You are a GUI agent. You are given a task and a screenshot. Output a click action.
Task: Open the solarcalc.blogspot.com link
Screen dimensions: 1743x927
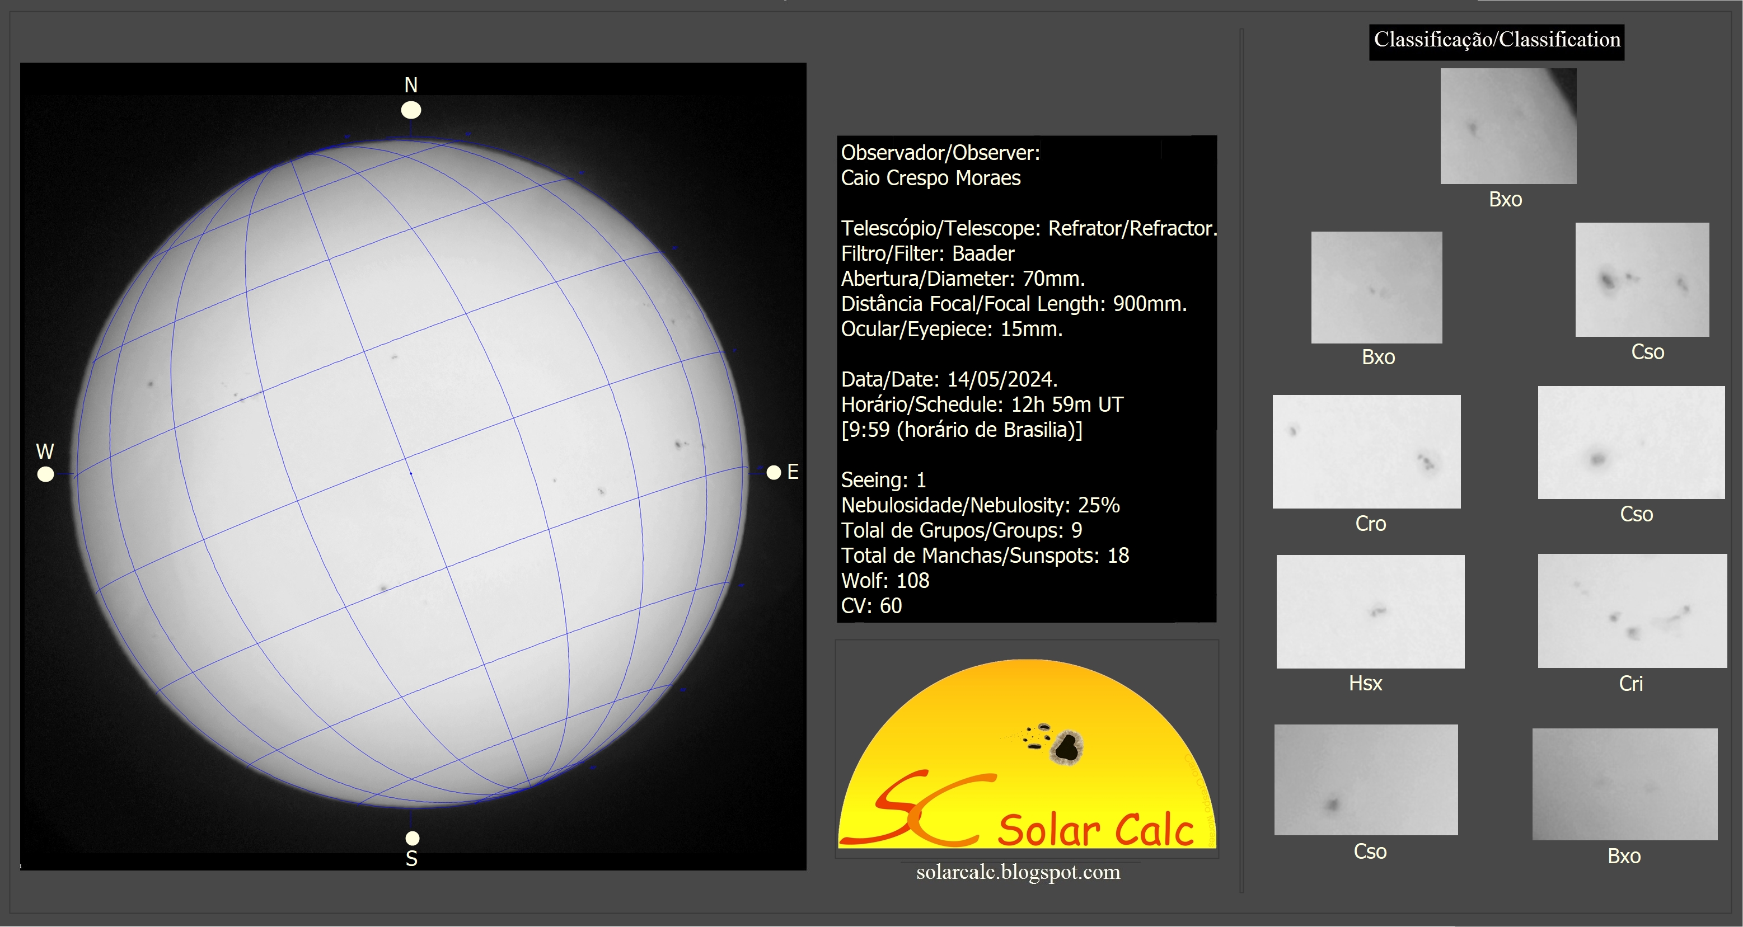(x=1018, y=872)
